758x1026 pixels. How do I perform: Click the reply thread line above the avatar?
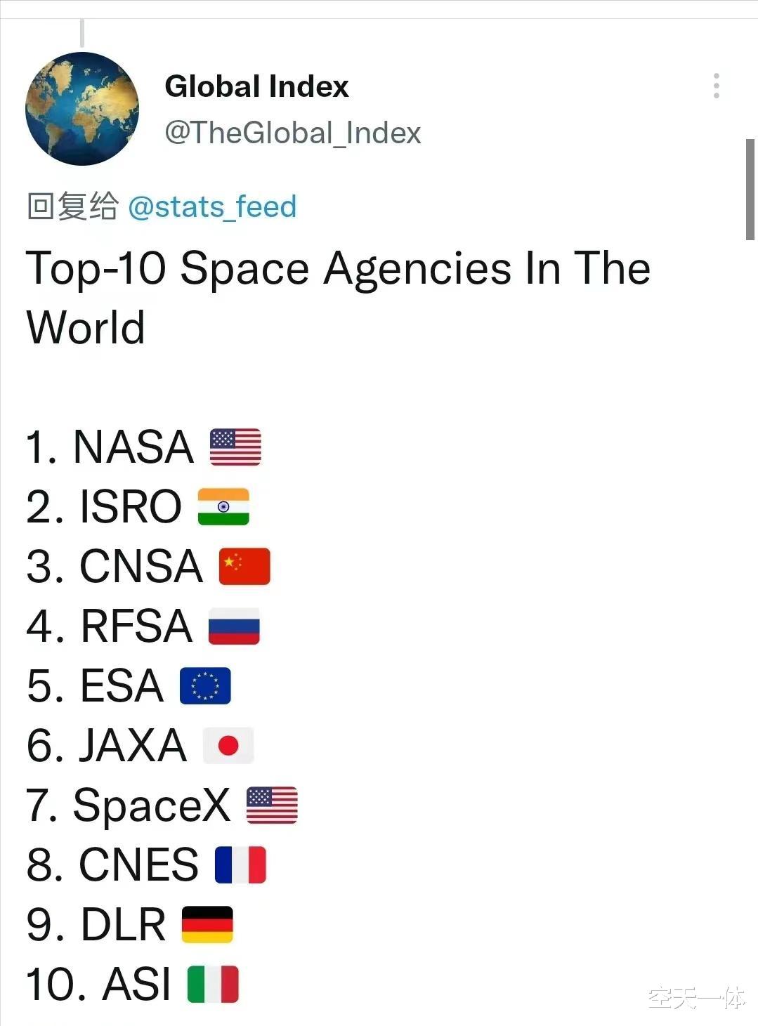82,33
